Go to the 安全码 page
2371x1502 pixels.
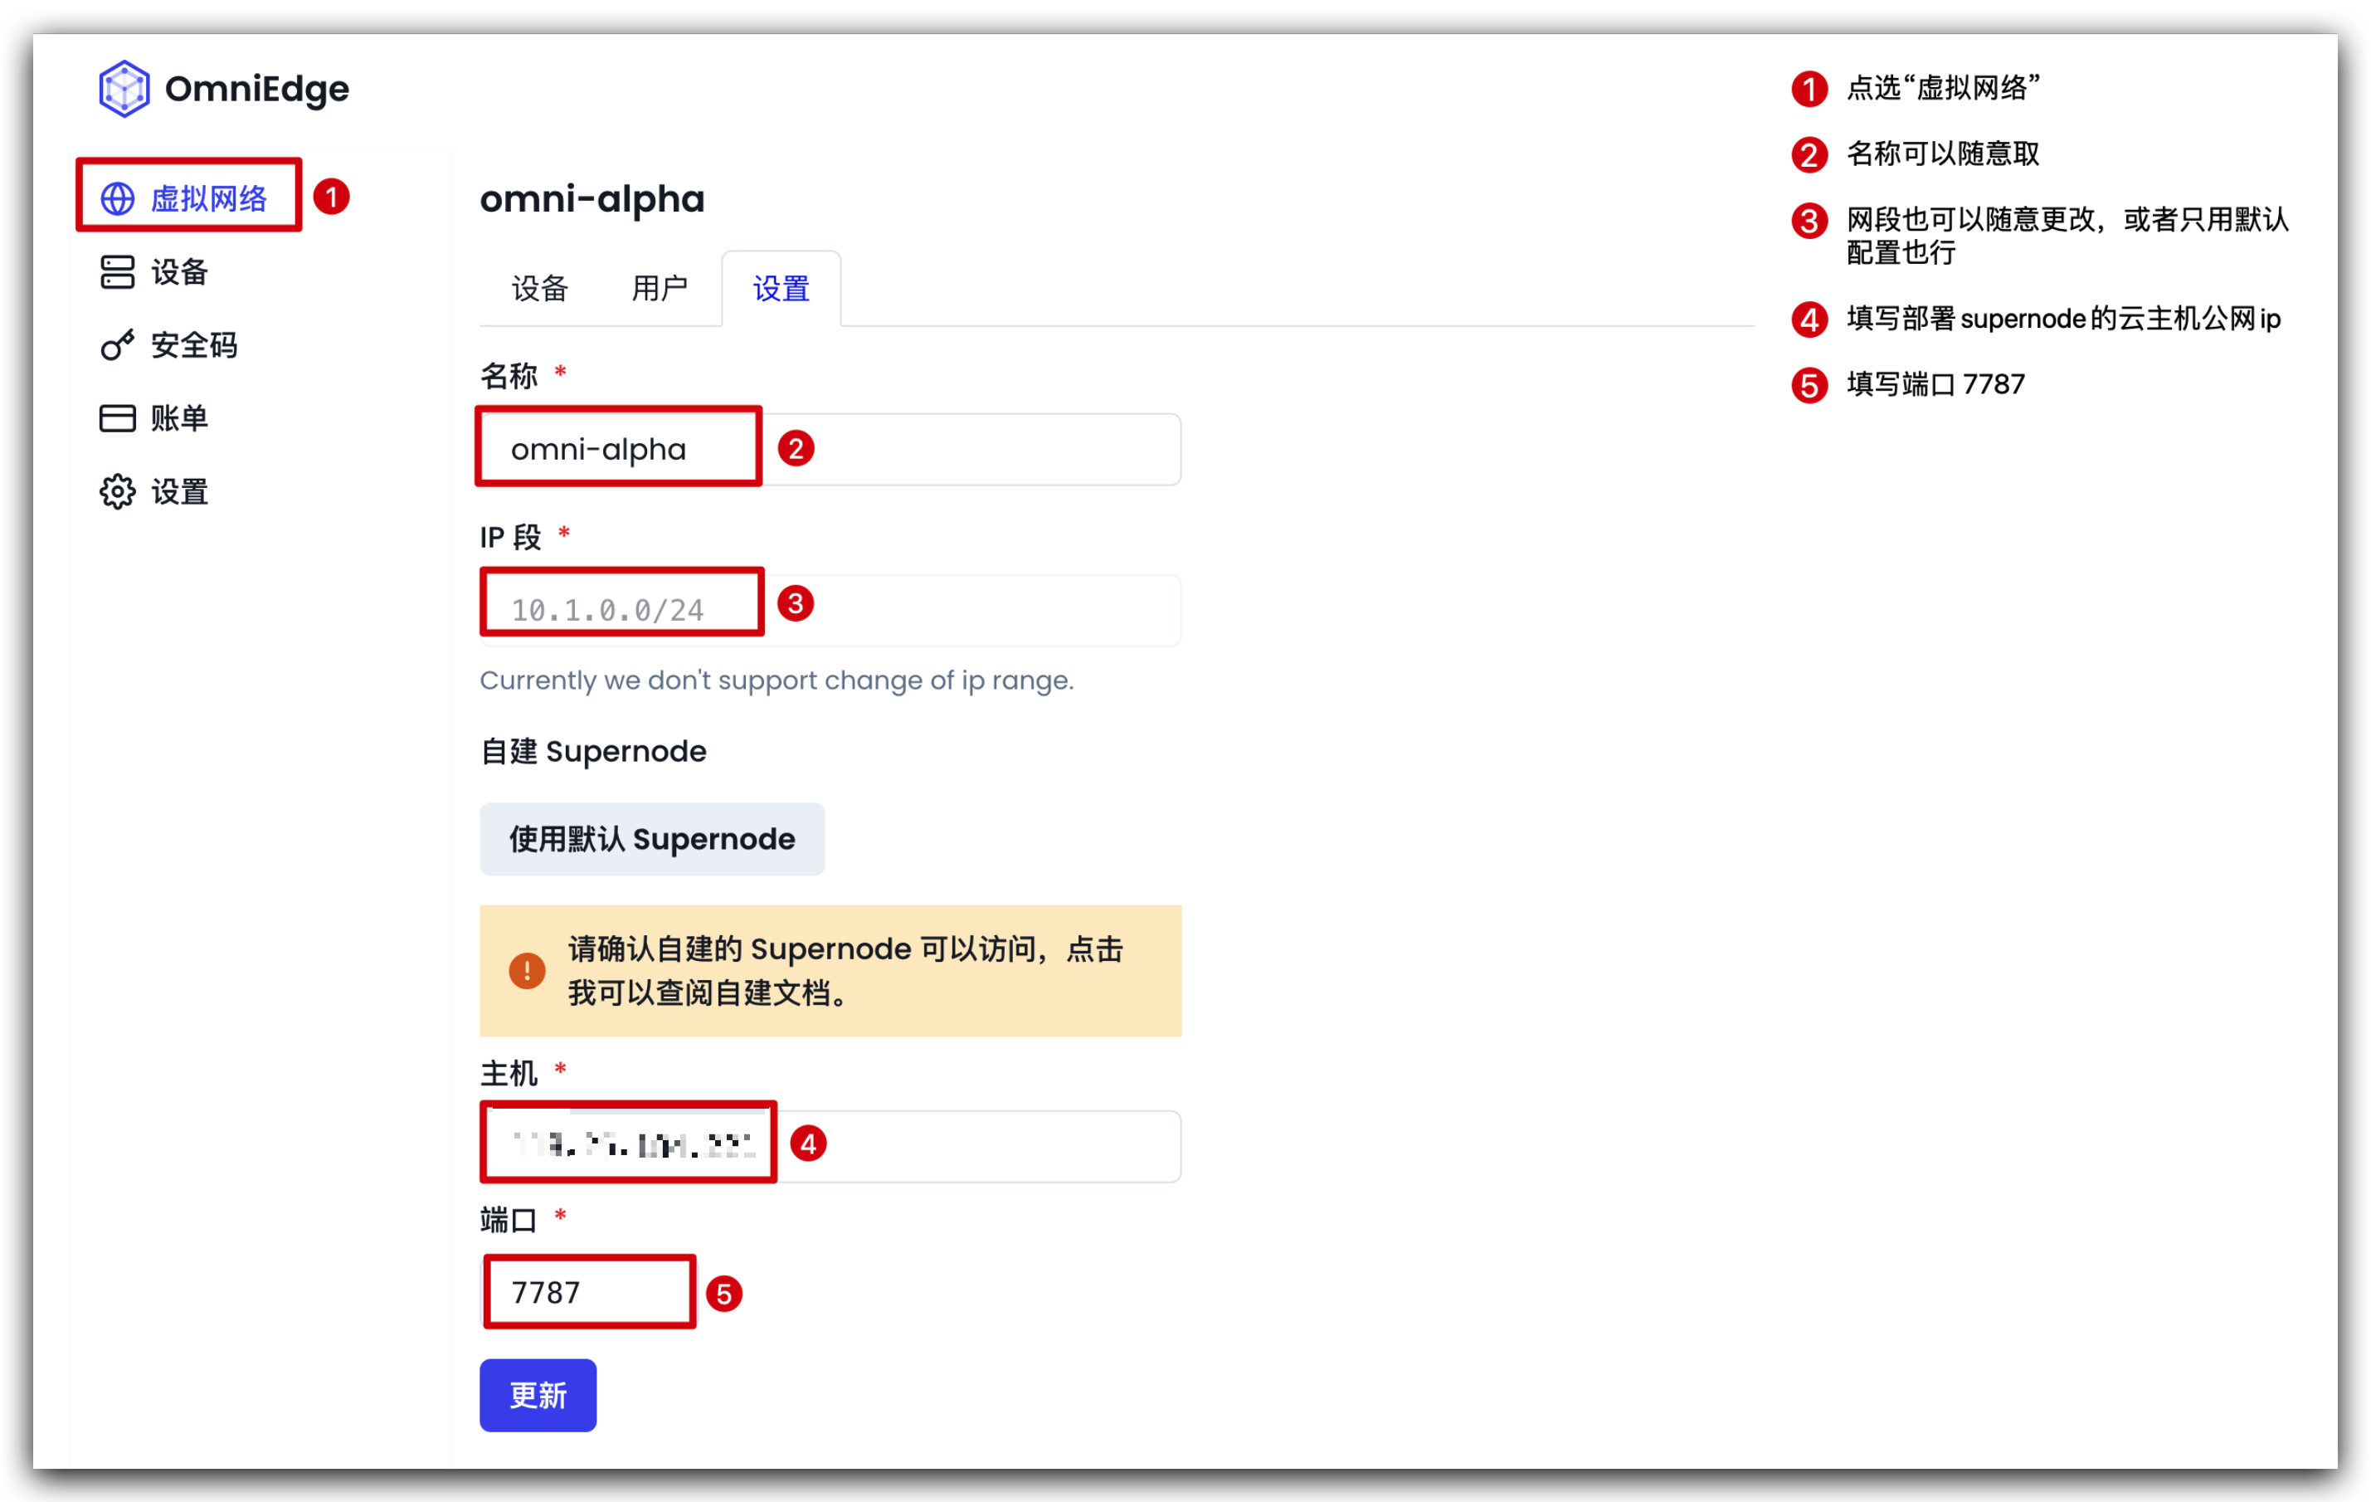click(168, 344)
